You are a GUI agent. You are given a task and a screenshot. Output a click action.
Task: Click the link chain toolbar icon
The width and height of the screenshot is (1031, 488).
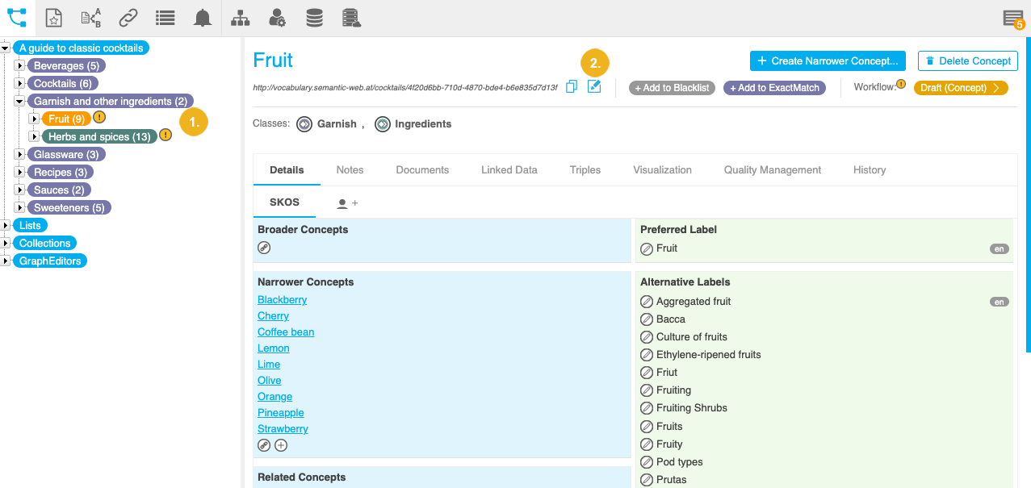[128, 18]
